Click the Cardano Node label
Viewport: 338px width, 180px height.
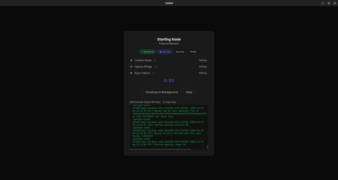143,60
